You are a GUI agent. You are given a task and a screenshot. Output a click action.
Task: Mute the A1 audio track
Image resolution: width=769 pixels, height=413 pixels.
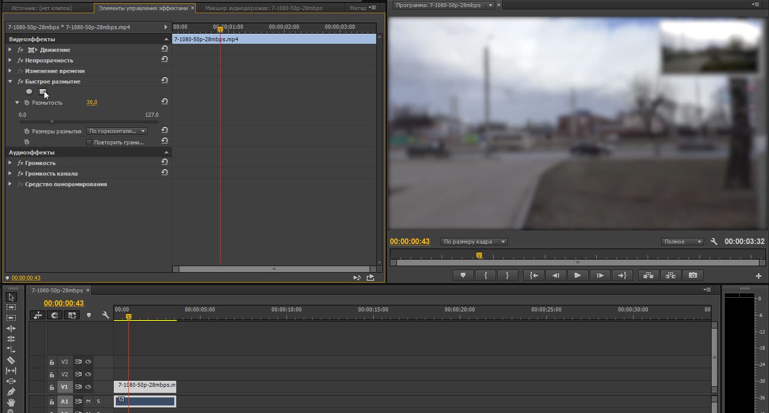[x=88, y=401]
